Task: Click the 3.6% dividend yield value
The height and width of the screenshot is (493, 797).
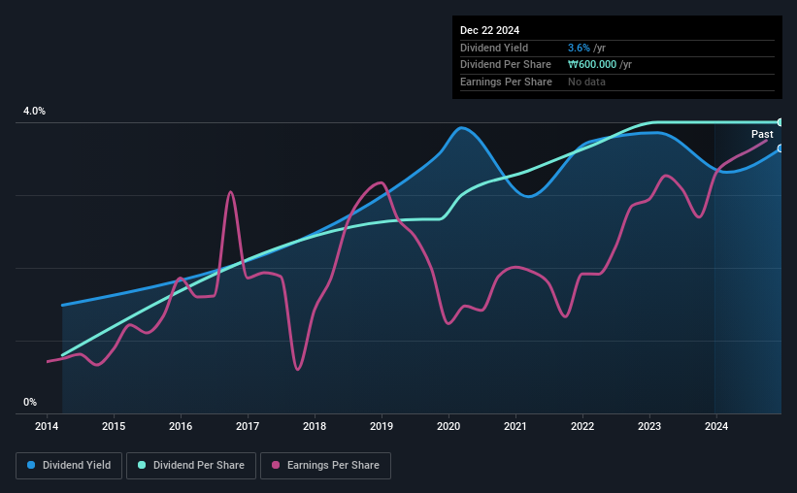Action: pyautogui.click(x=579, y=48)
